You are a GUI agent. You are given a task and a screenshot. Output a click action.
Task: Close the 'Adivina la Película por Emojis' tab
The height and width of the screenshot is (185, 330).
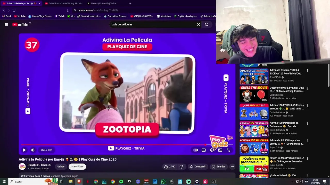click(39, 3)
